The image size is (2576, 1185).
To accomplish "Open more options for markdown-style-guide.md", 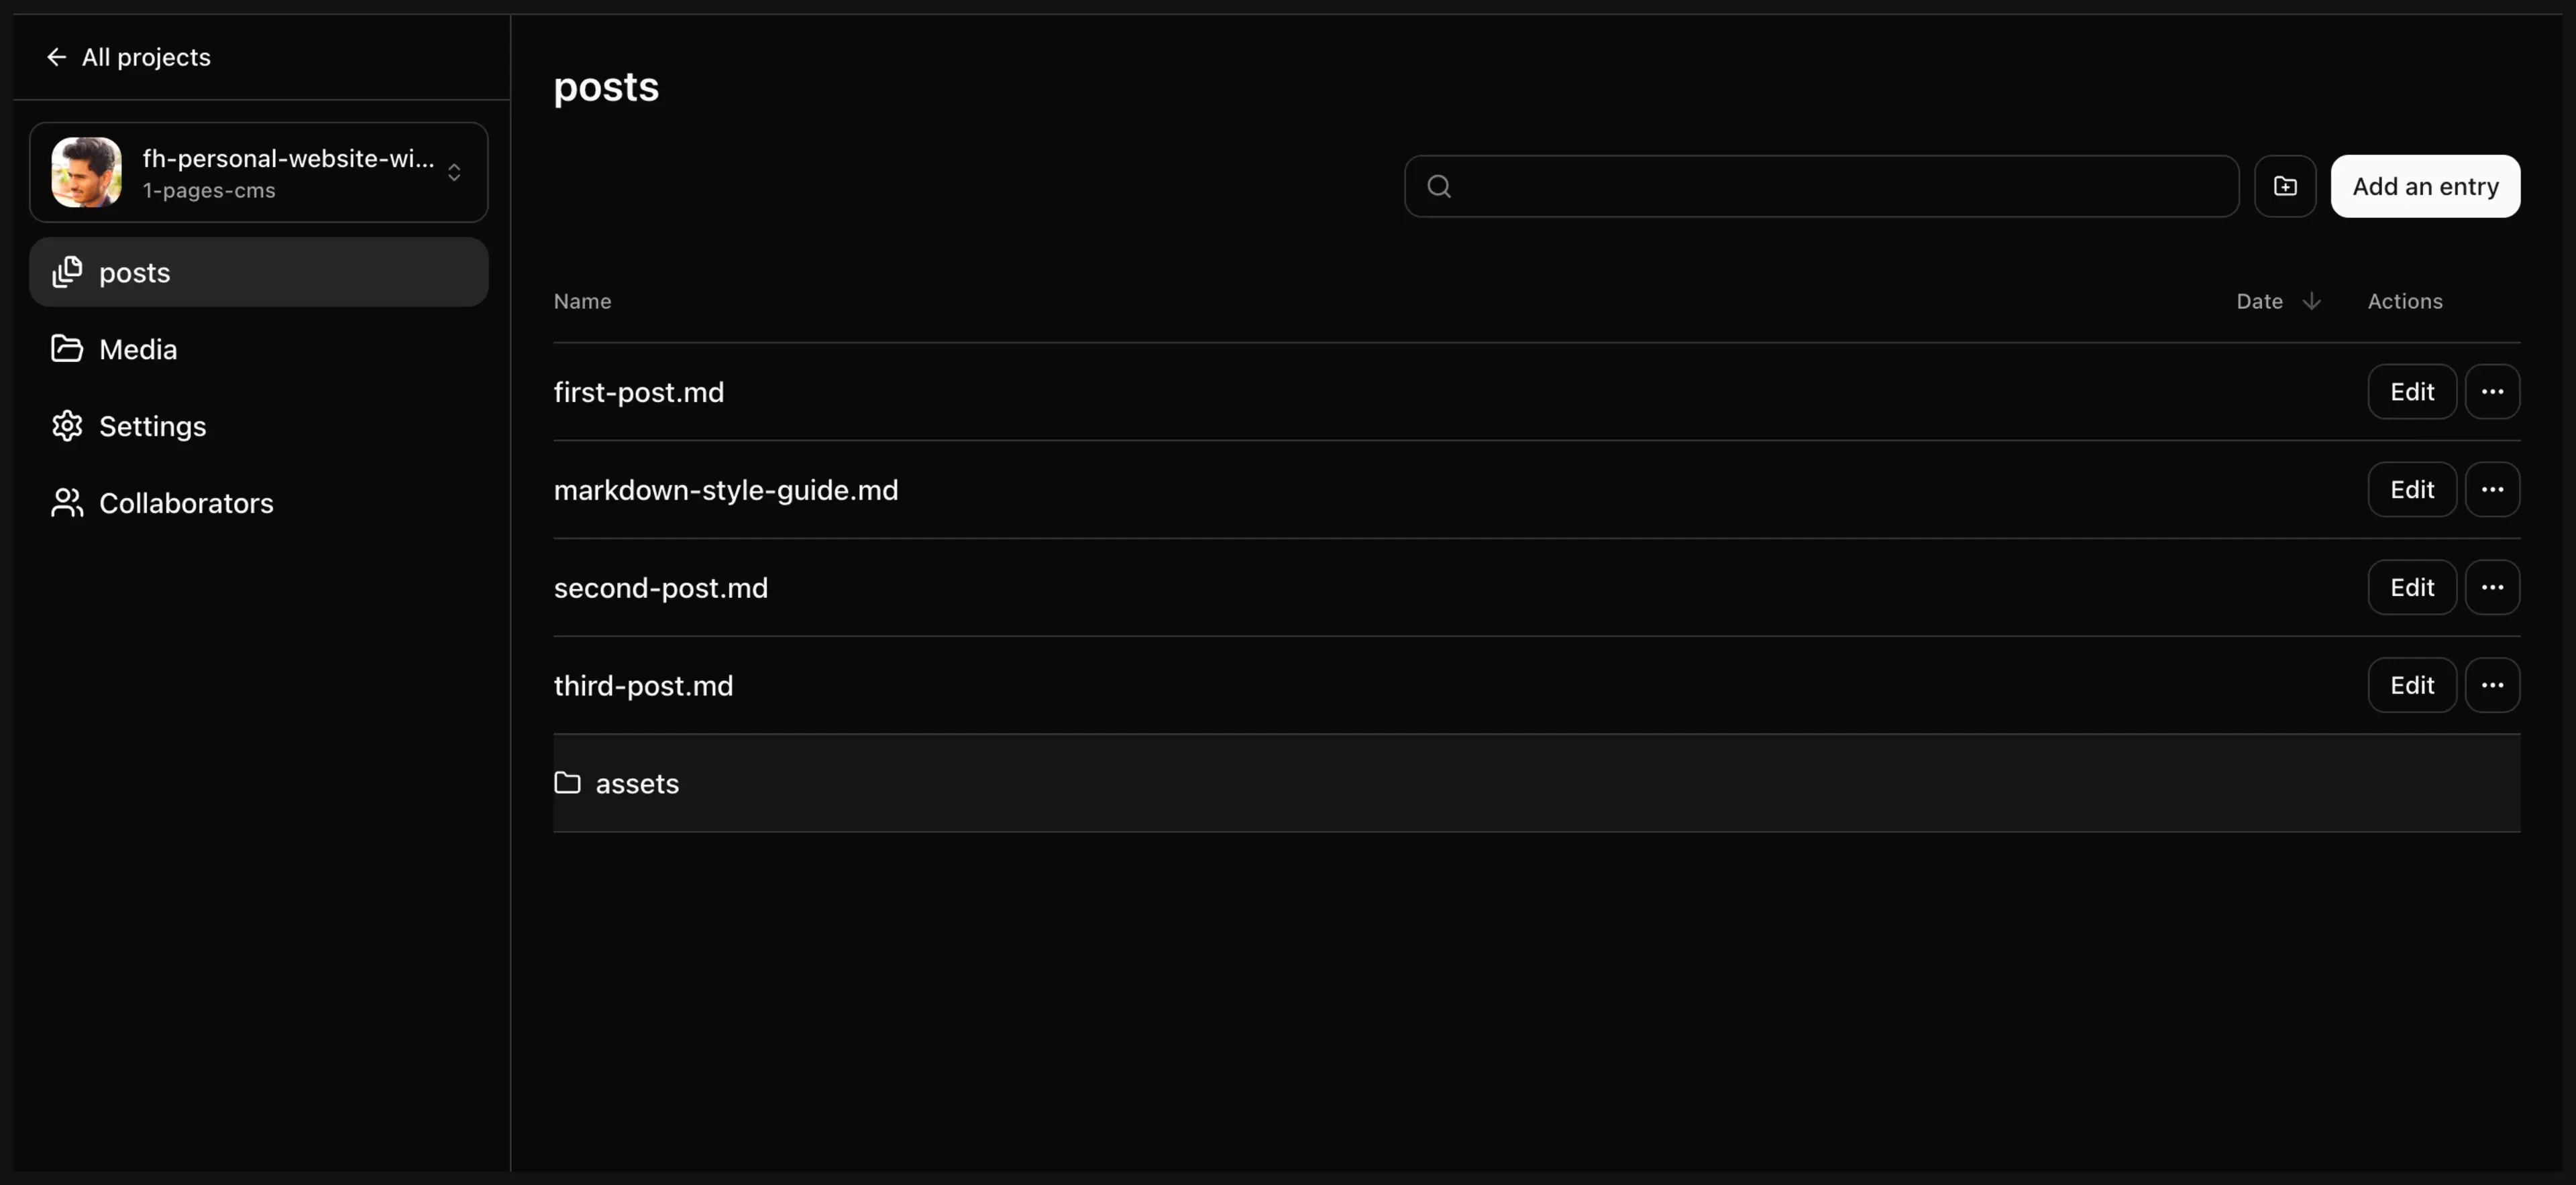I will click(x=2492, y=489).
